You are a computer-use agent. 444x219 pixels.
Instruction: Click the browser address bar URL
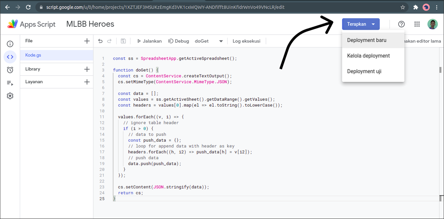point(165,7)
